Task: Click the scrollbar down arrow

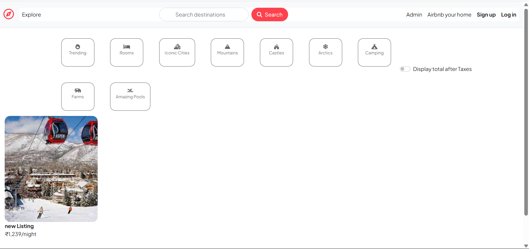Action: 526,246
